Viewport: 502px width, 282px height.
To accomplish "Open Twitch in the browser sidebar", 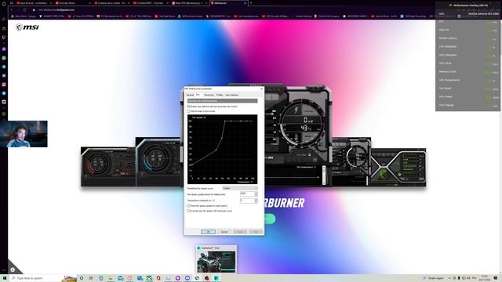I will 4,38.
